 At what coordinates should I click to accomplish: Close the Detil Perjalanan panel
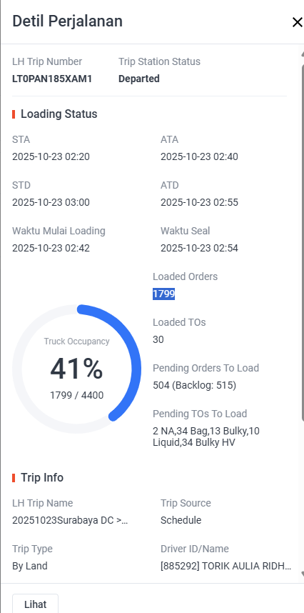click(297, 22)
